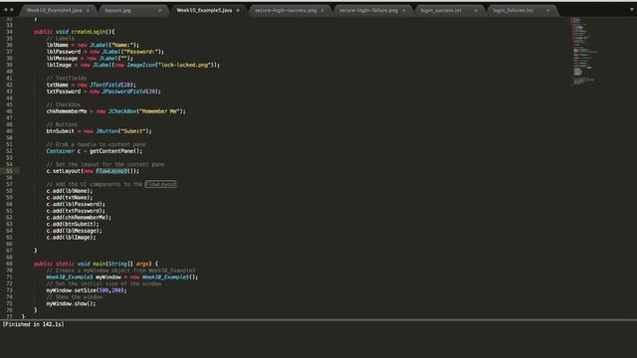
Task: Click line number 34 in the gutter
Action: tap(9, 32)
